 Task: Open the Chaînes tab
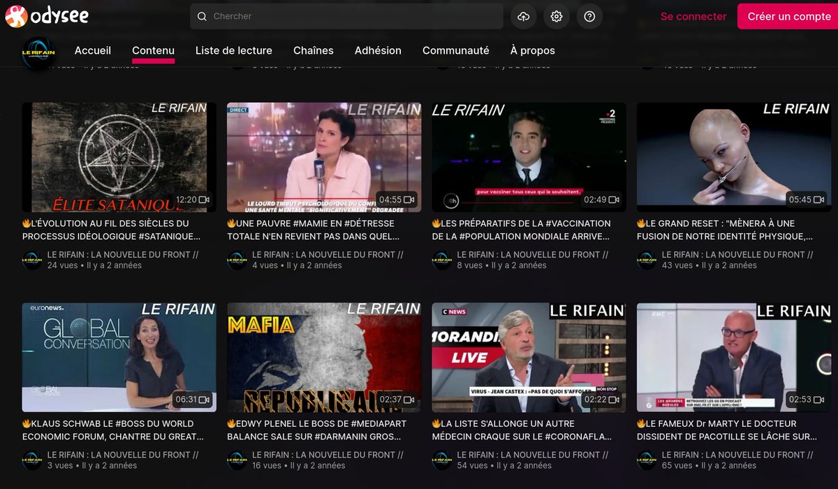click(314, 50)
